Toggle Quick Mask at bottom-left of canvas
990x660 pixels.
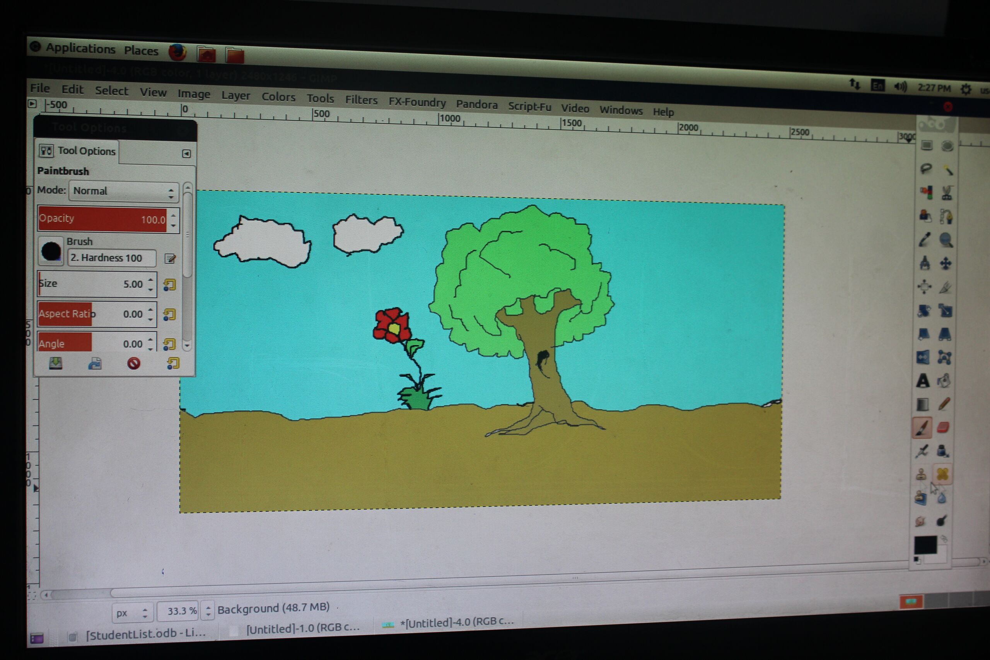pos(32,595)
